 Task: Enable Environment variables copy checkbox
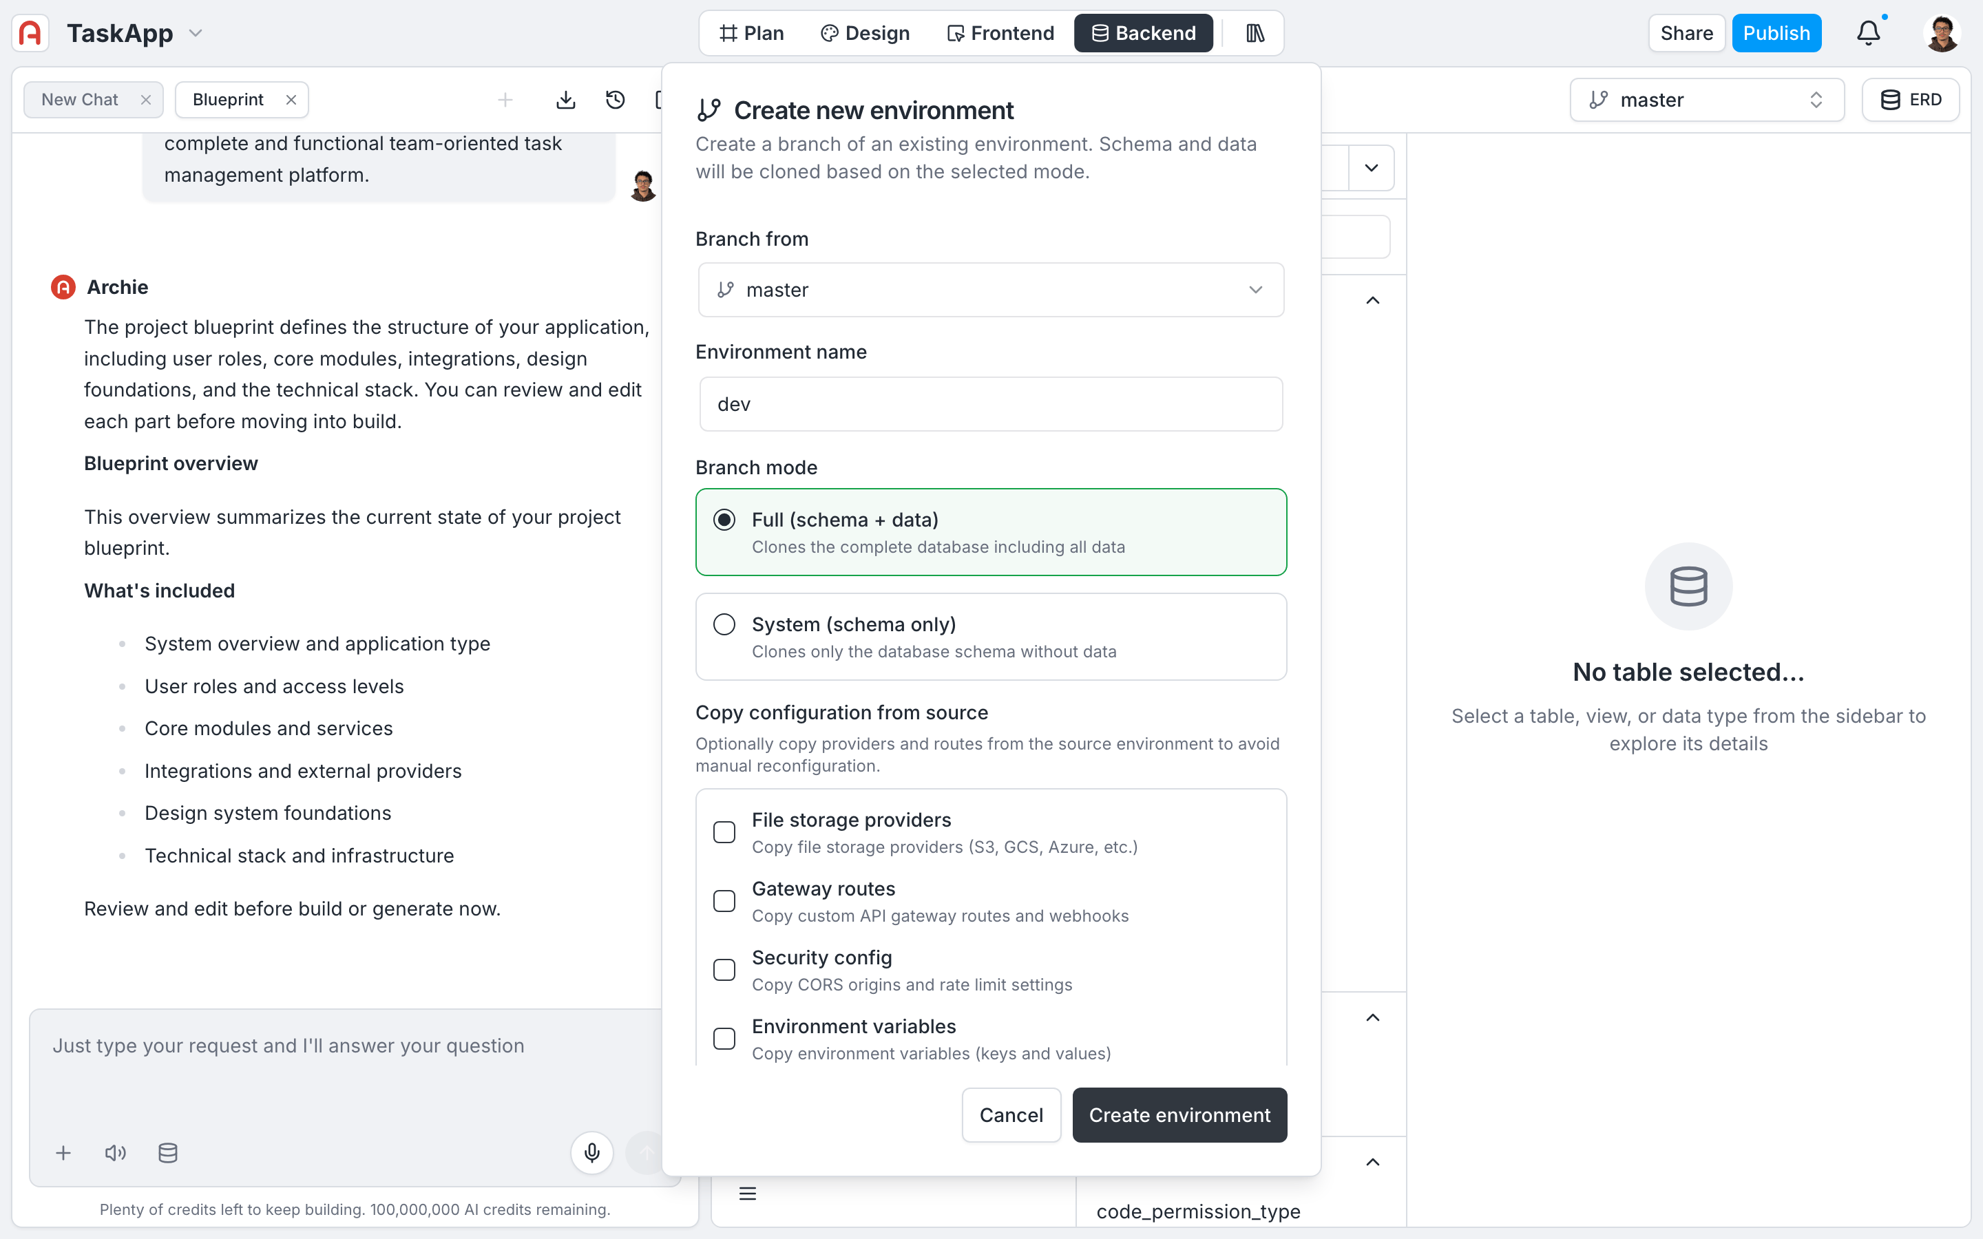coord(724,1038)
